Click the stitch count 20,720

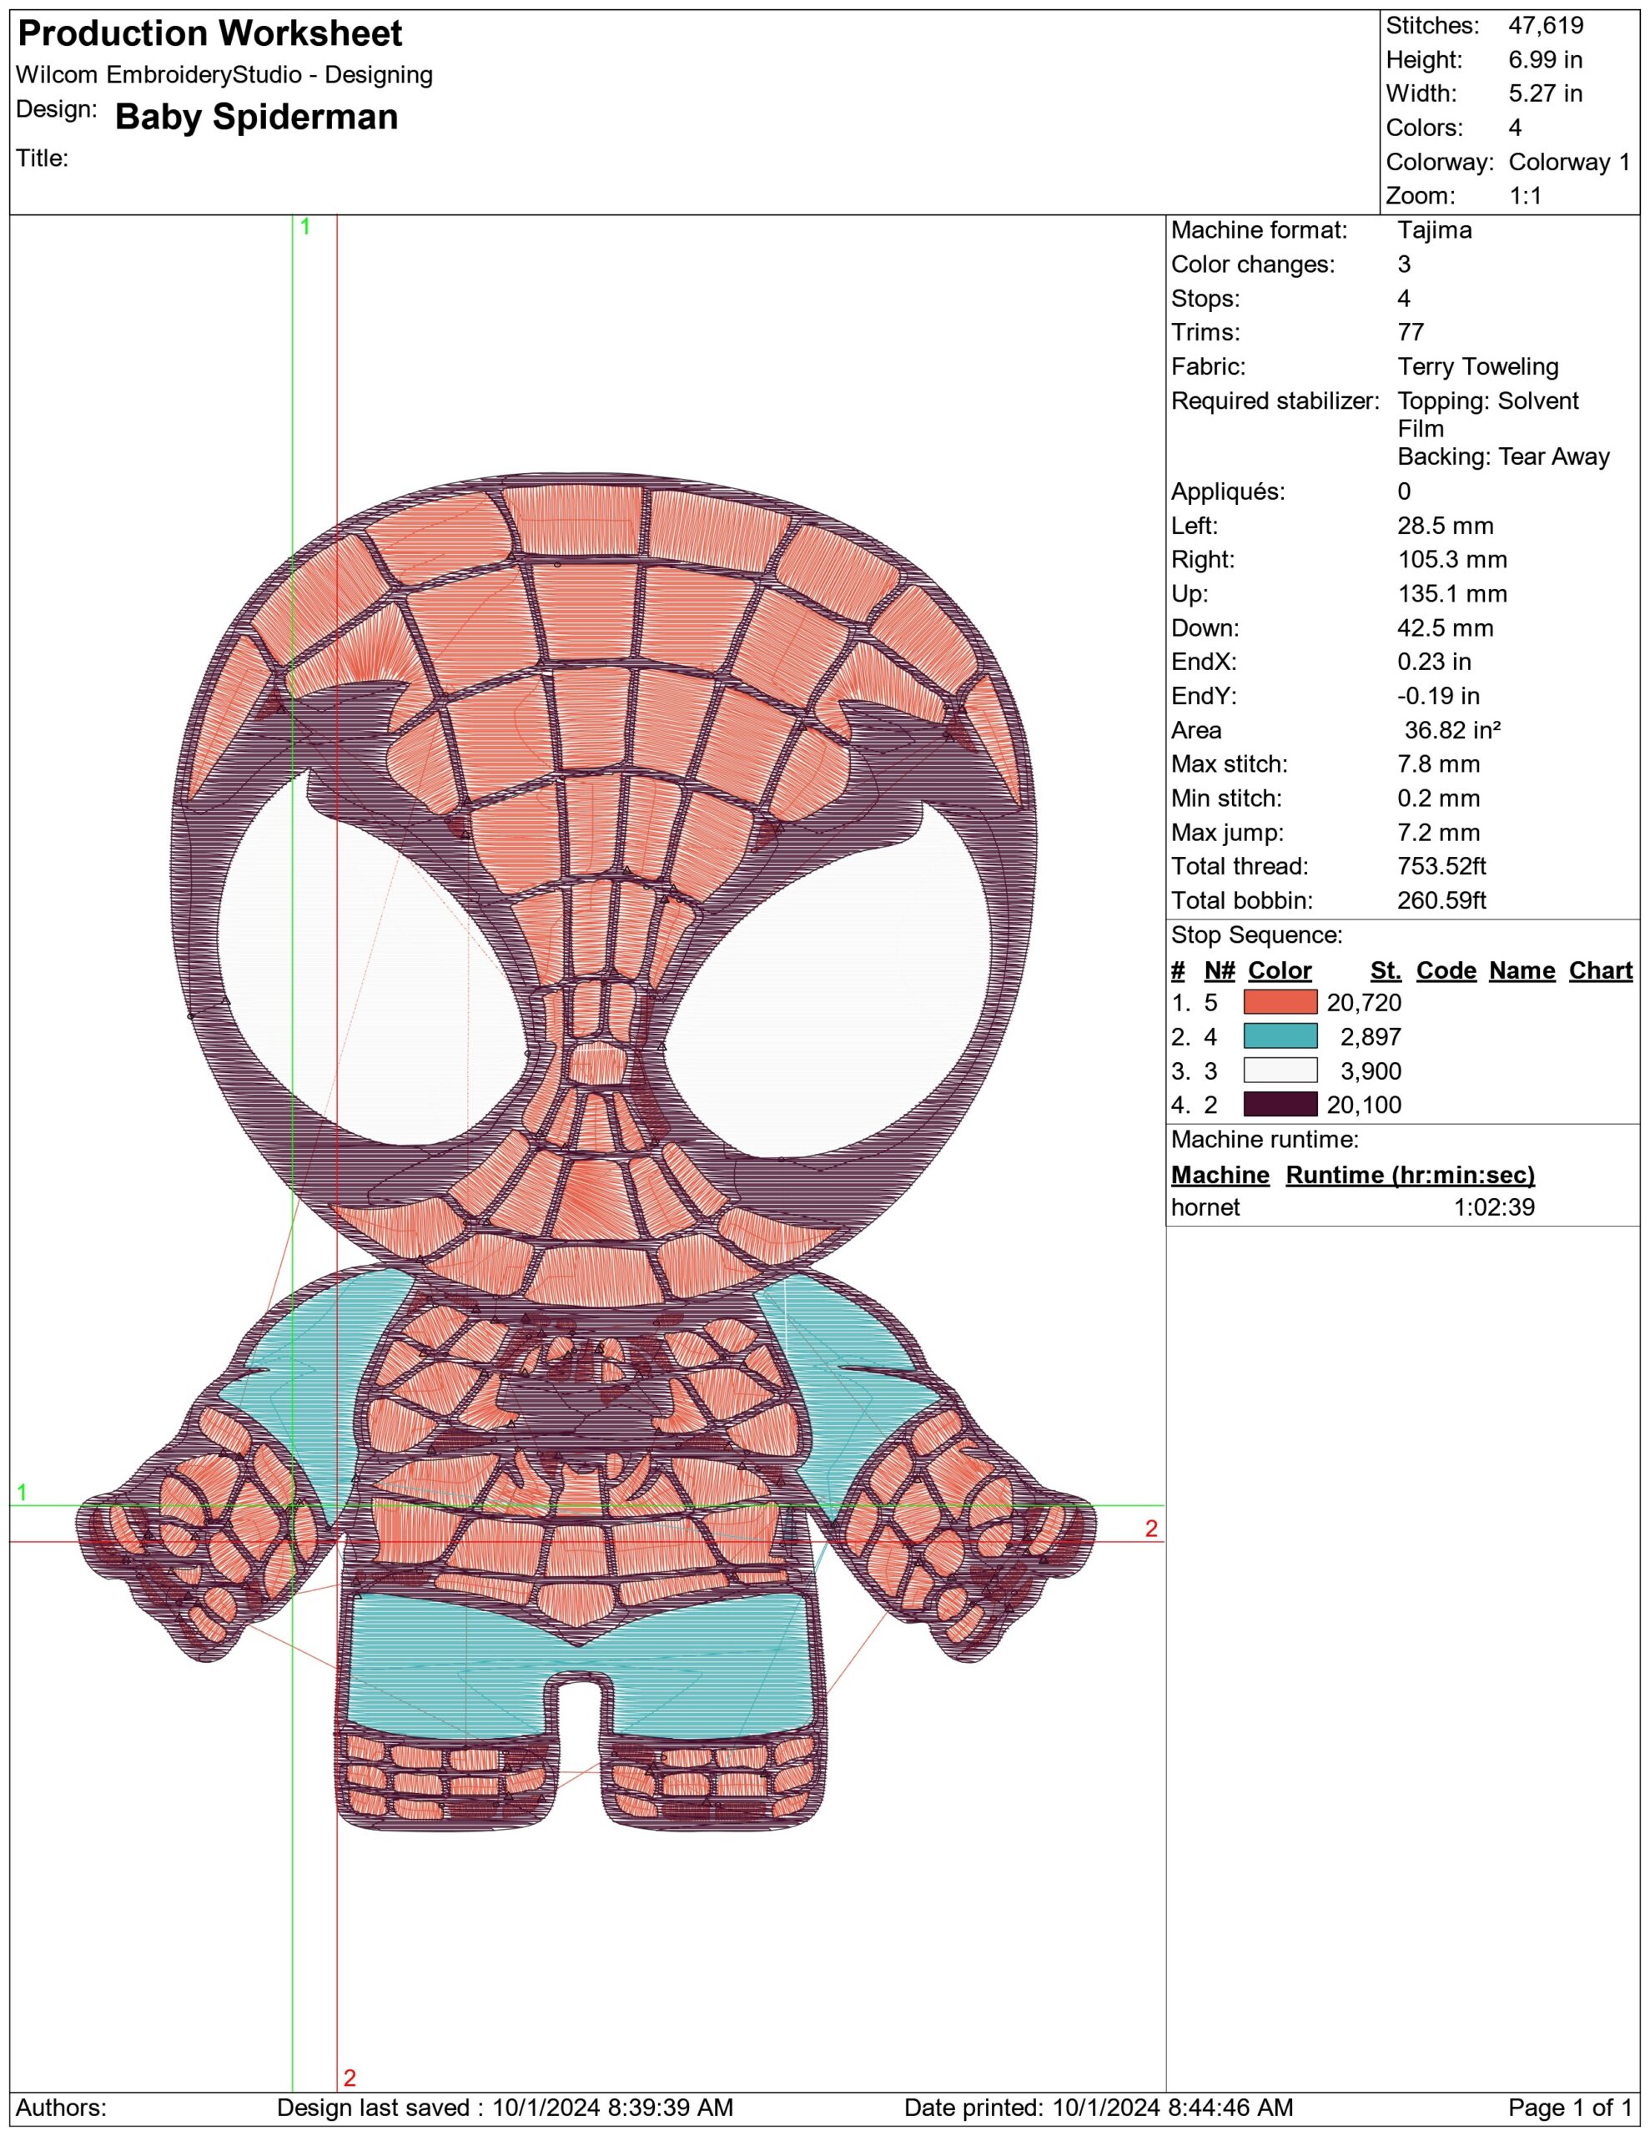pyautogui.click(x=1363, y=1002)
